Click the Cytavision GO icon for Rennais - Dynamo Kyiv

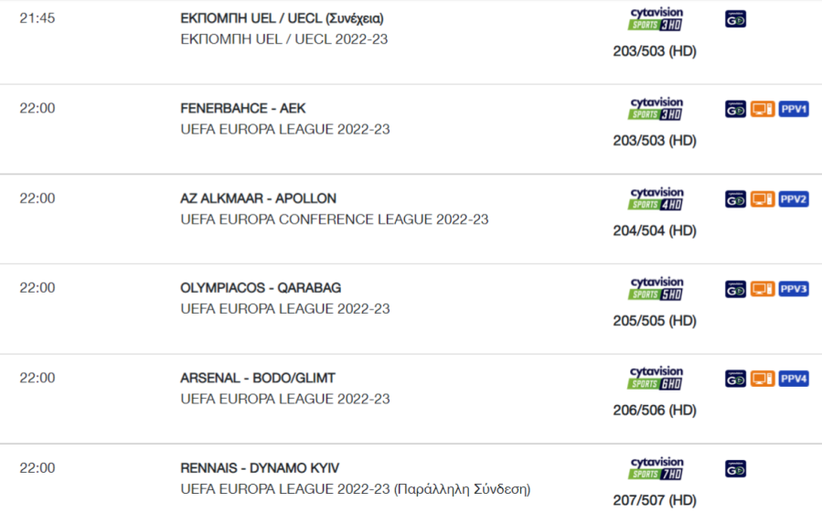click(735, 469)
